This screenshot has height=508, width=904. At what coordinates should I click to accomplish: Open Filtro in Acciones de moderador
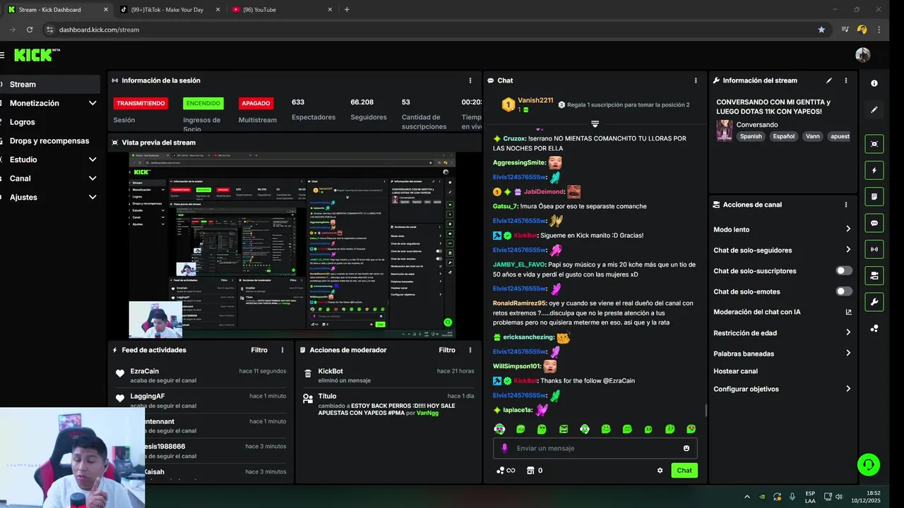(x=447, y=350)
